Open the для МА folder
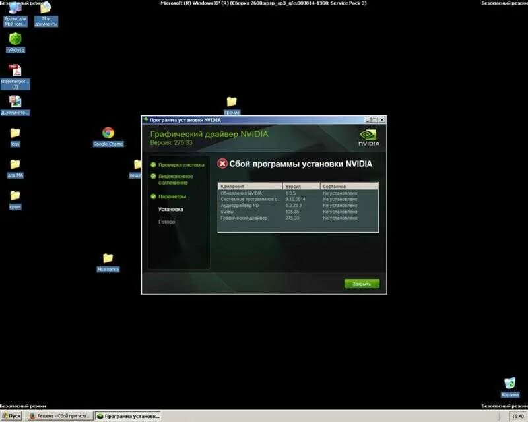Image resolution: width=528 pixels, height=422 pixels. pyautogui.click(x=15, y=169)
